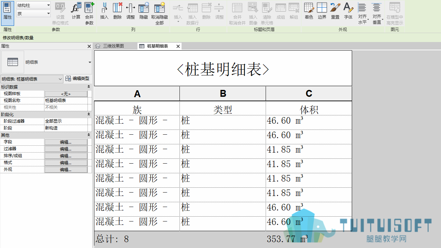Open the 计算 calculated value tool
The width and height of the screenshot is (441, 248).
(76, 11)
